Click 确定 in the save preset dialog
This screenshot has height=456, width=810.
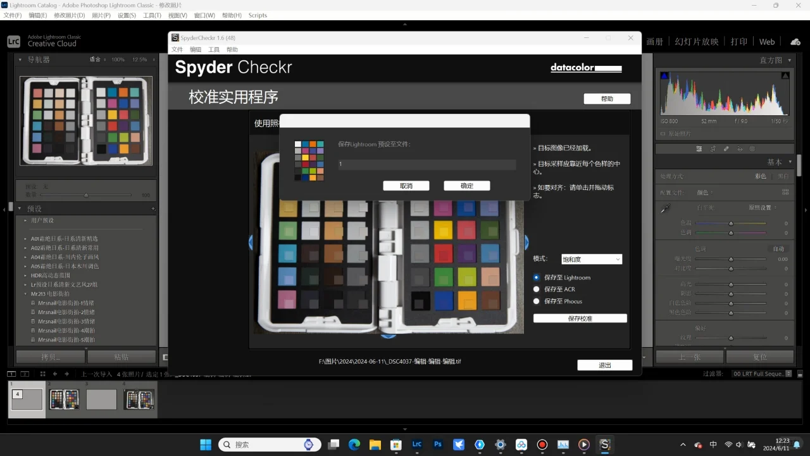tap(467, 186)
